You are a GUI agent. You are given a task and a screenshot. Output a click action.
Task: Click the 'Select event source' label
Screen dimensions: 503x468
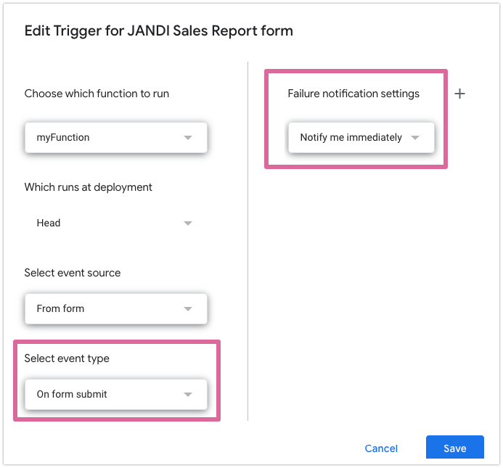[x=73, y=273]
